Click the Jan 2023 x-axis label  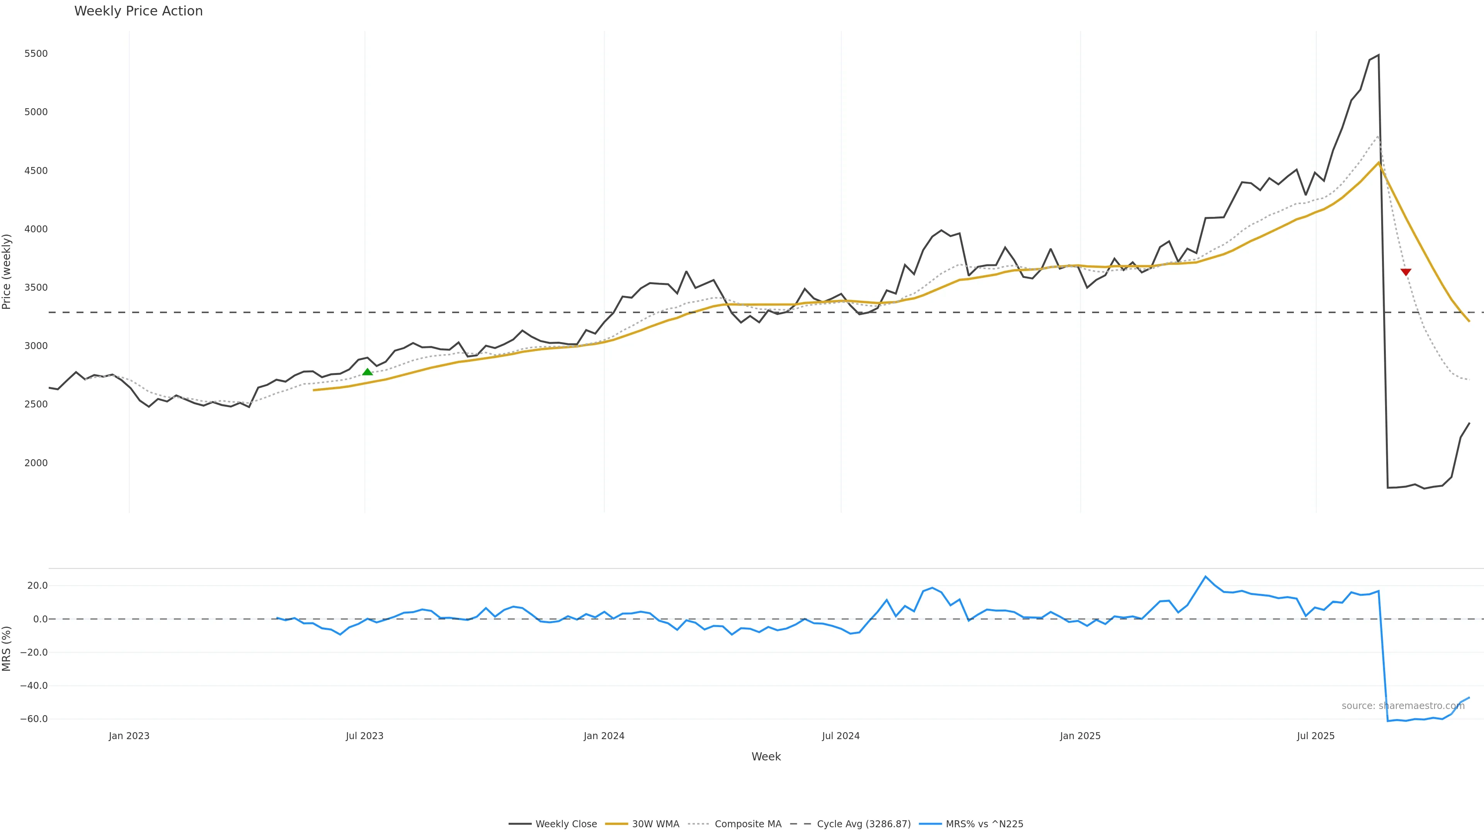click(129, 736)
